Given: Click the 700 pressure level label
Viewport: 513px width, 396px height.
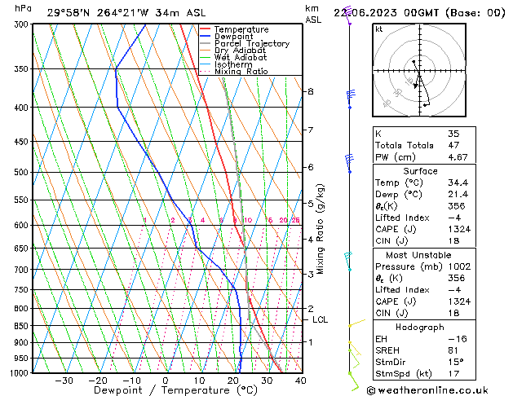Looking at the screenshot, I should click(23, 270).
